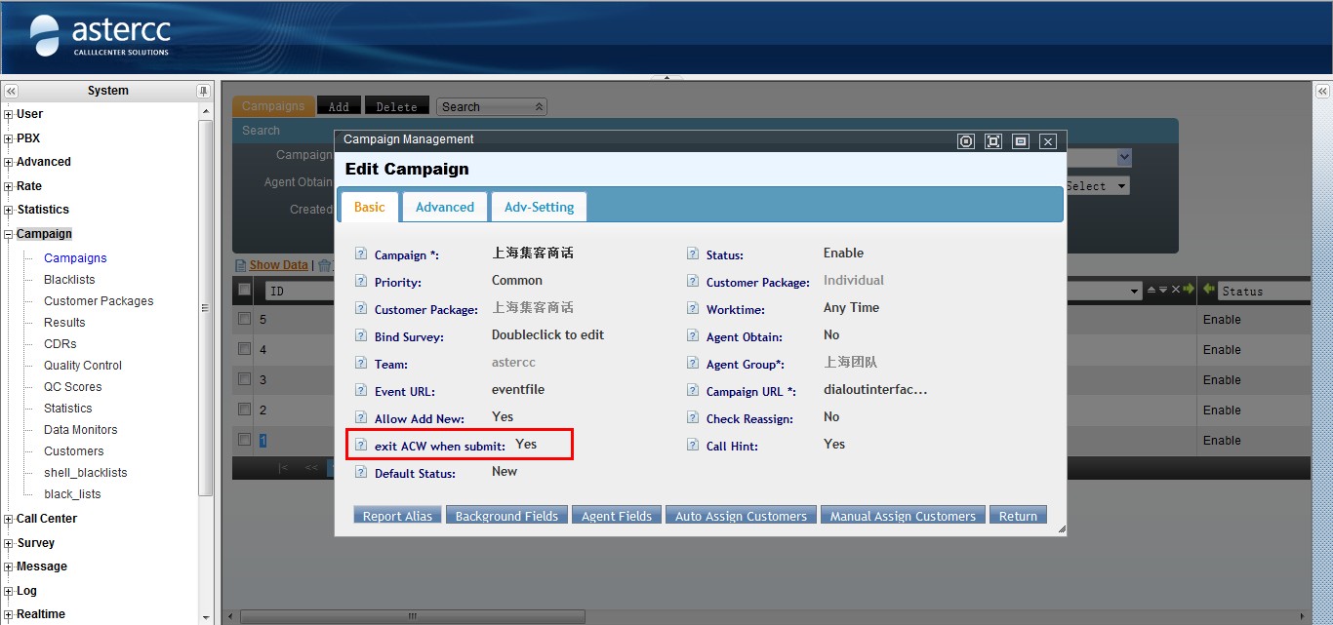Click the help icon next to Call Hint

[693, 446]
